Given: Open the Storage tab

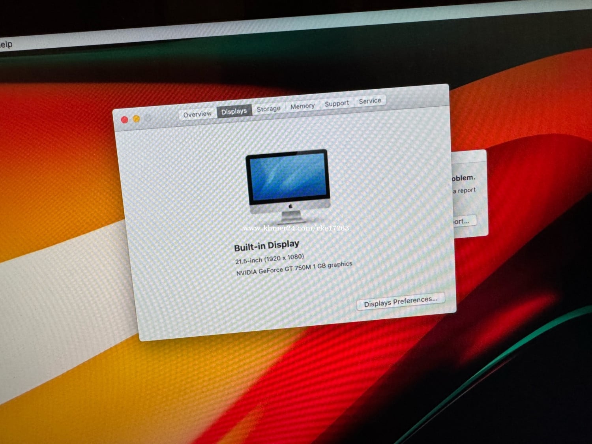Looking at the screenshot, I should [268, 109].
